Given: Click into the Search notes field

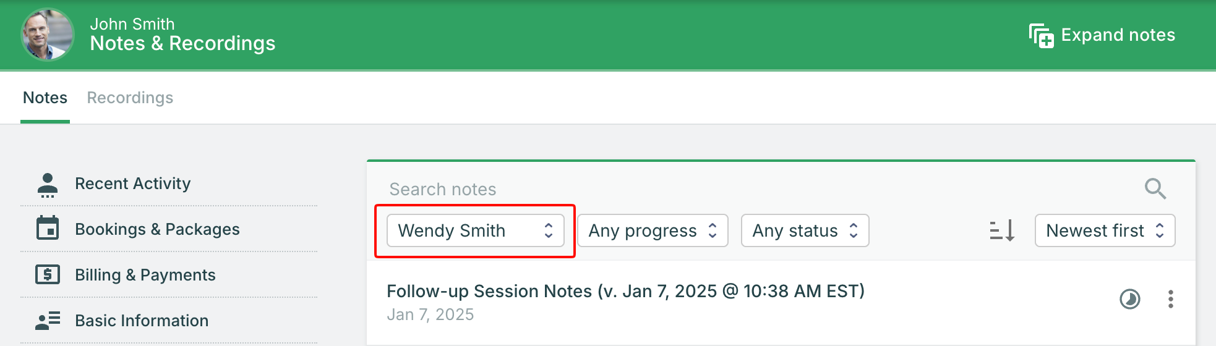Looking at the screenshot, I should click(742, 189).
